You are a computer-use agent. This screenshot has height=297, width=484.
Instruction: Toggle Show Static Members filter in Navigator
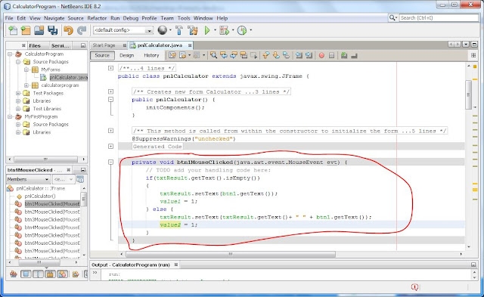coord(38,274)
